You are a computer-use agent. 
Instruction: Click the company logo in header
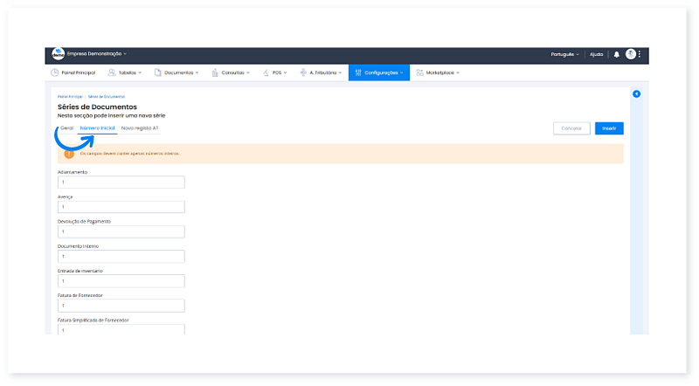point(58,54)
